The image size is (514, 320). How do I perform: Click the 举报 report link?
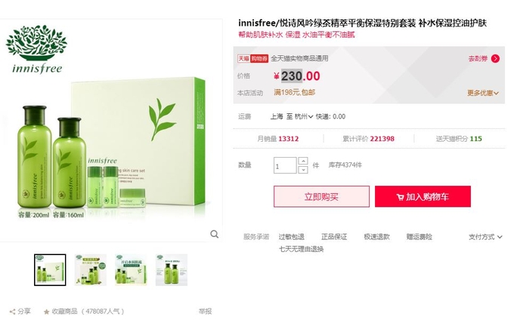pos(205,311)
